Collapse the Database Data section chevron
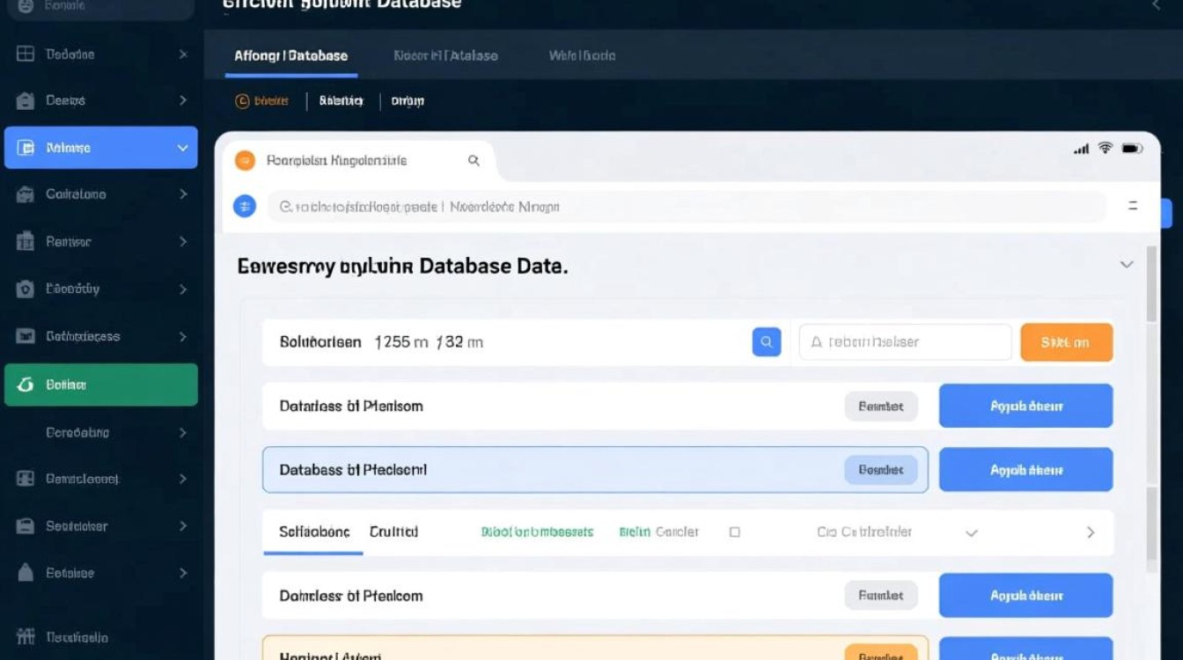This screenshot has width=1183, height=660. (x=1126, y=265)
